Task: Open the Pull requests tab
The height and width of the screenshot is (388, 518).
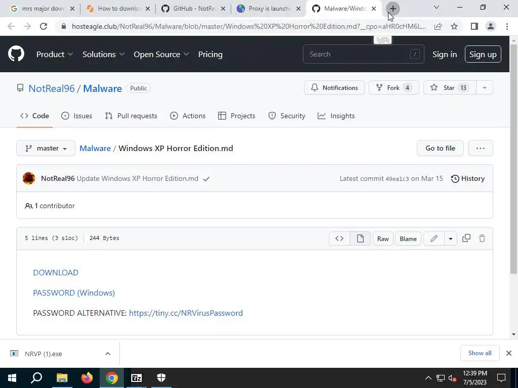Action: pyautogui.click(x=131, y=116)
